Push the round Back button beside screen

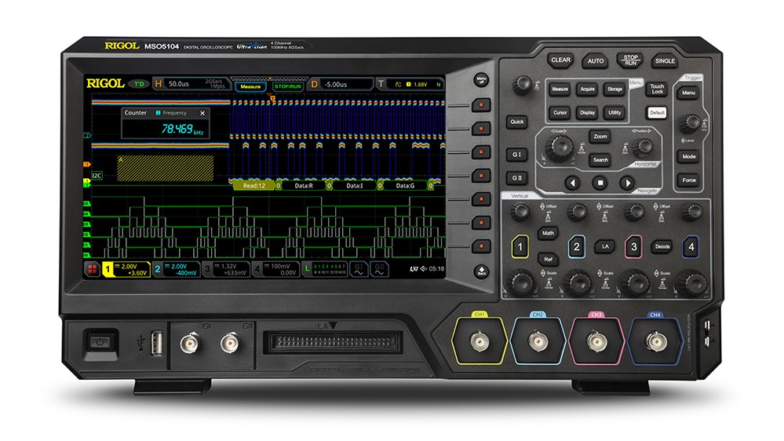[482, 271]
